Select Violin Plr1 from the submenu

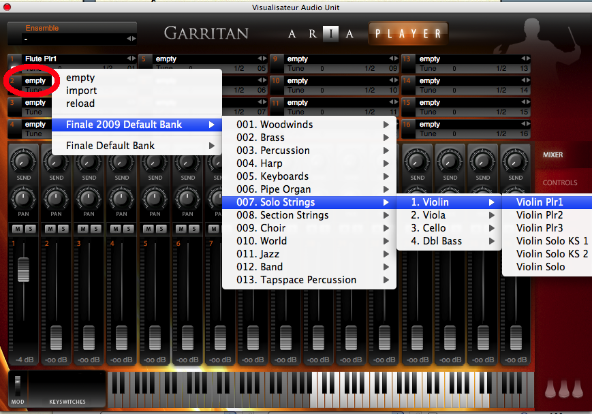point(540,202)
